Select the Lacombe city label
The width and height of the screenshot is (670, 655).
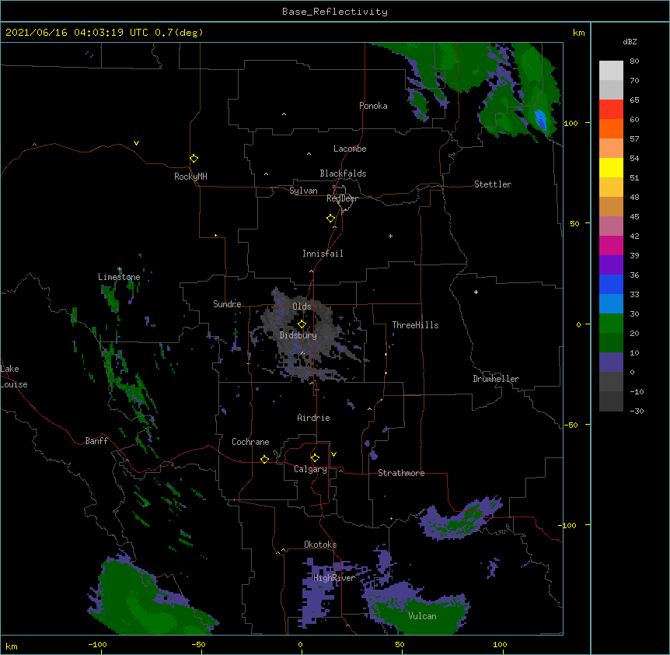(350, 149)
